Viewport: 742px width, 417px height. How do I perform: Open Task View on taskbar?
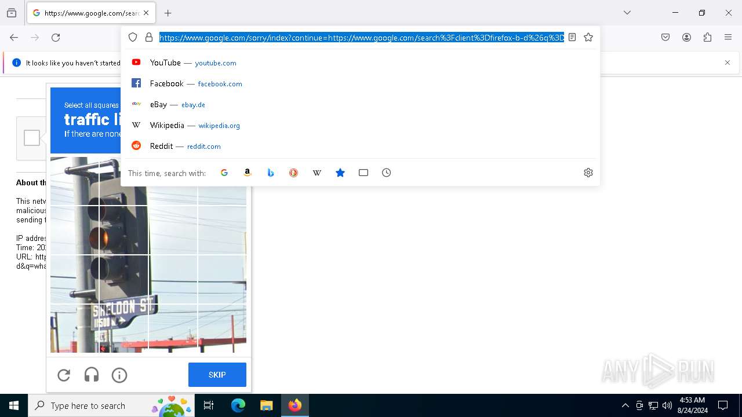coord(209,405)
